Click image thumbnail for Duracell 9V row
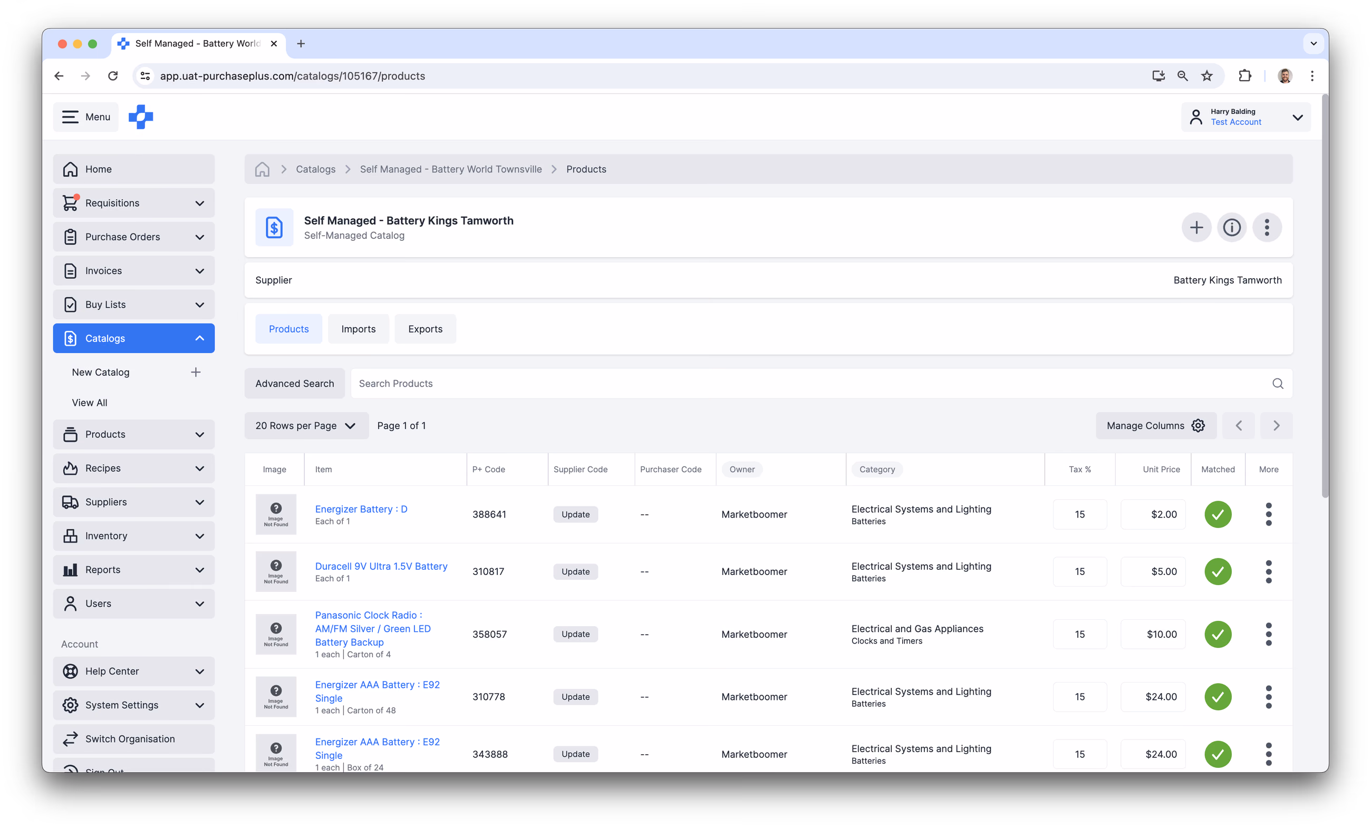The height and width of the screenshot is (828, 1371). point(276,572)
